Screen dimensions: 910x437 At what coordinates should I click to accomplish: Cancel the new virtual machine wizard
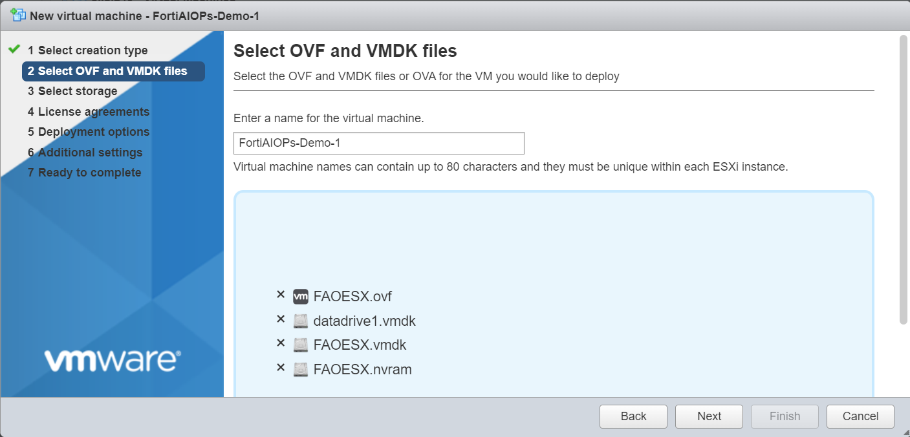coord(860,416)
